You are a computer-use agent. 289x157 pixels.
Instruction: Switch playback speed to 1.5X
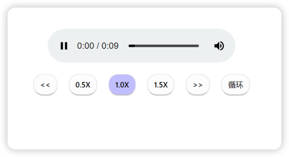pyautogui.click(x=161, y=85)
